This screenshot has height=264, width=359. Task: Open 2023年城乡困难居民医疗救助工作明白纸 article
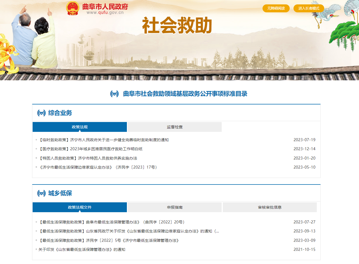[x=90, y=149]
